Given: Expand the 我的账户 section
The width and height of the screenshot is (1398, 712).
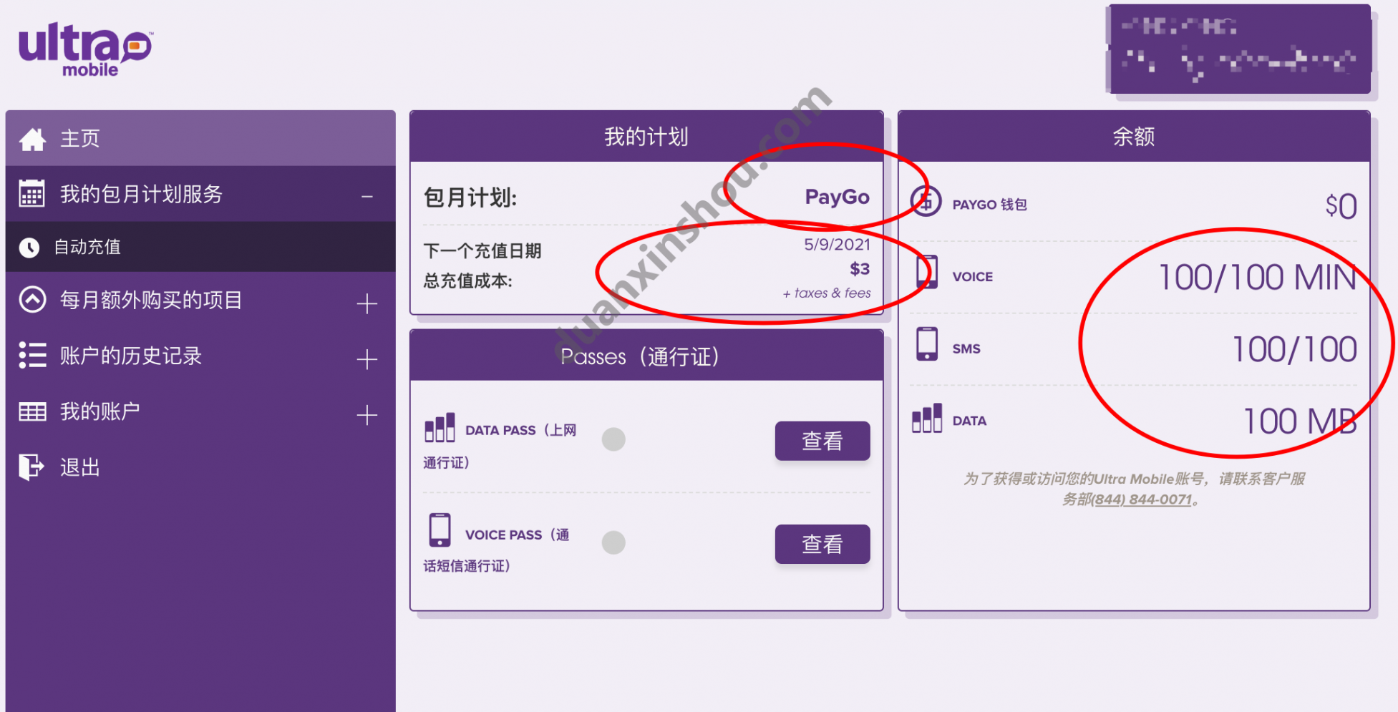Looking at the screenshot, I should pyautogui.click(x=367, y=414).
